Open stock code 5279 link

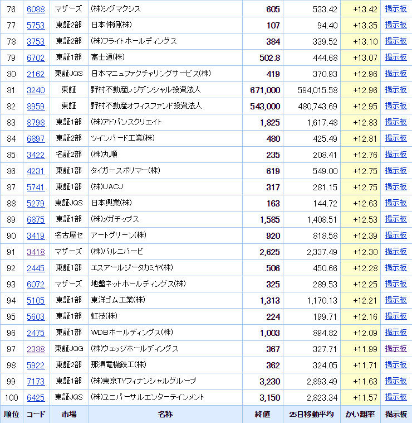coord(36,204)
